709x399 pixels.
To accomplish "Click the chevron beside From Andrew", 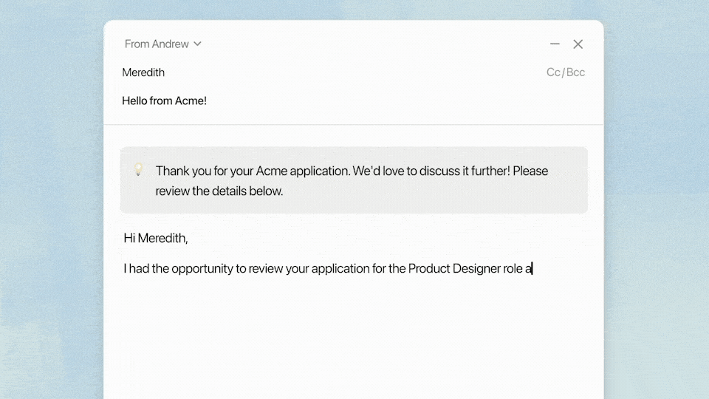I will coord(197,44).
